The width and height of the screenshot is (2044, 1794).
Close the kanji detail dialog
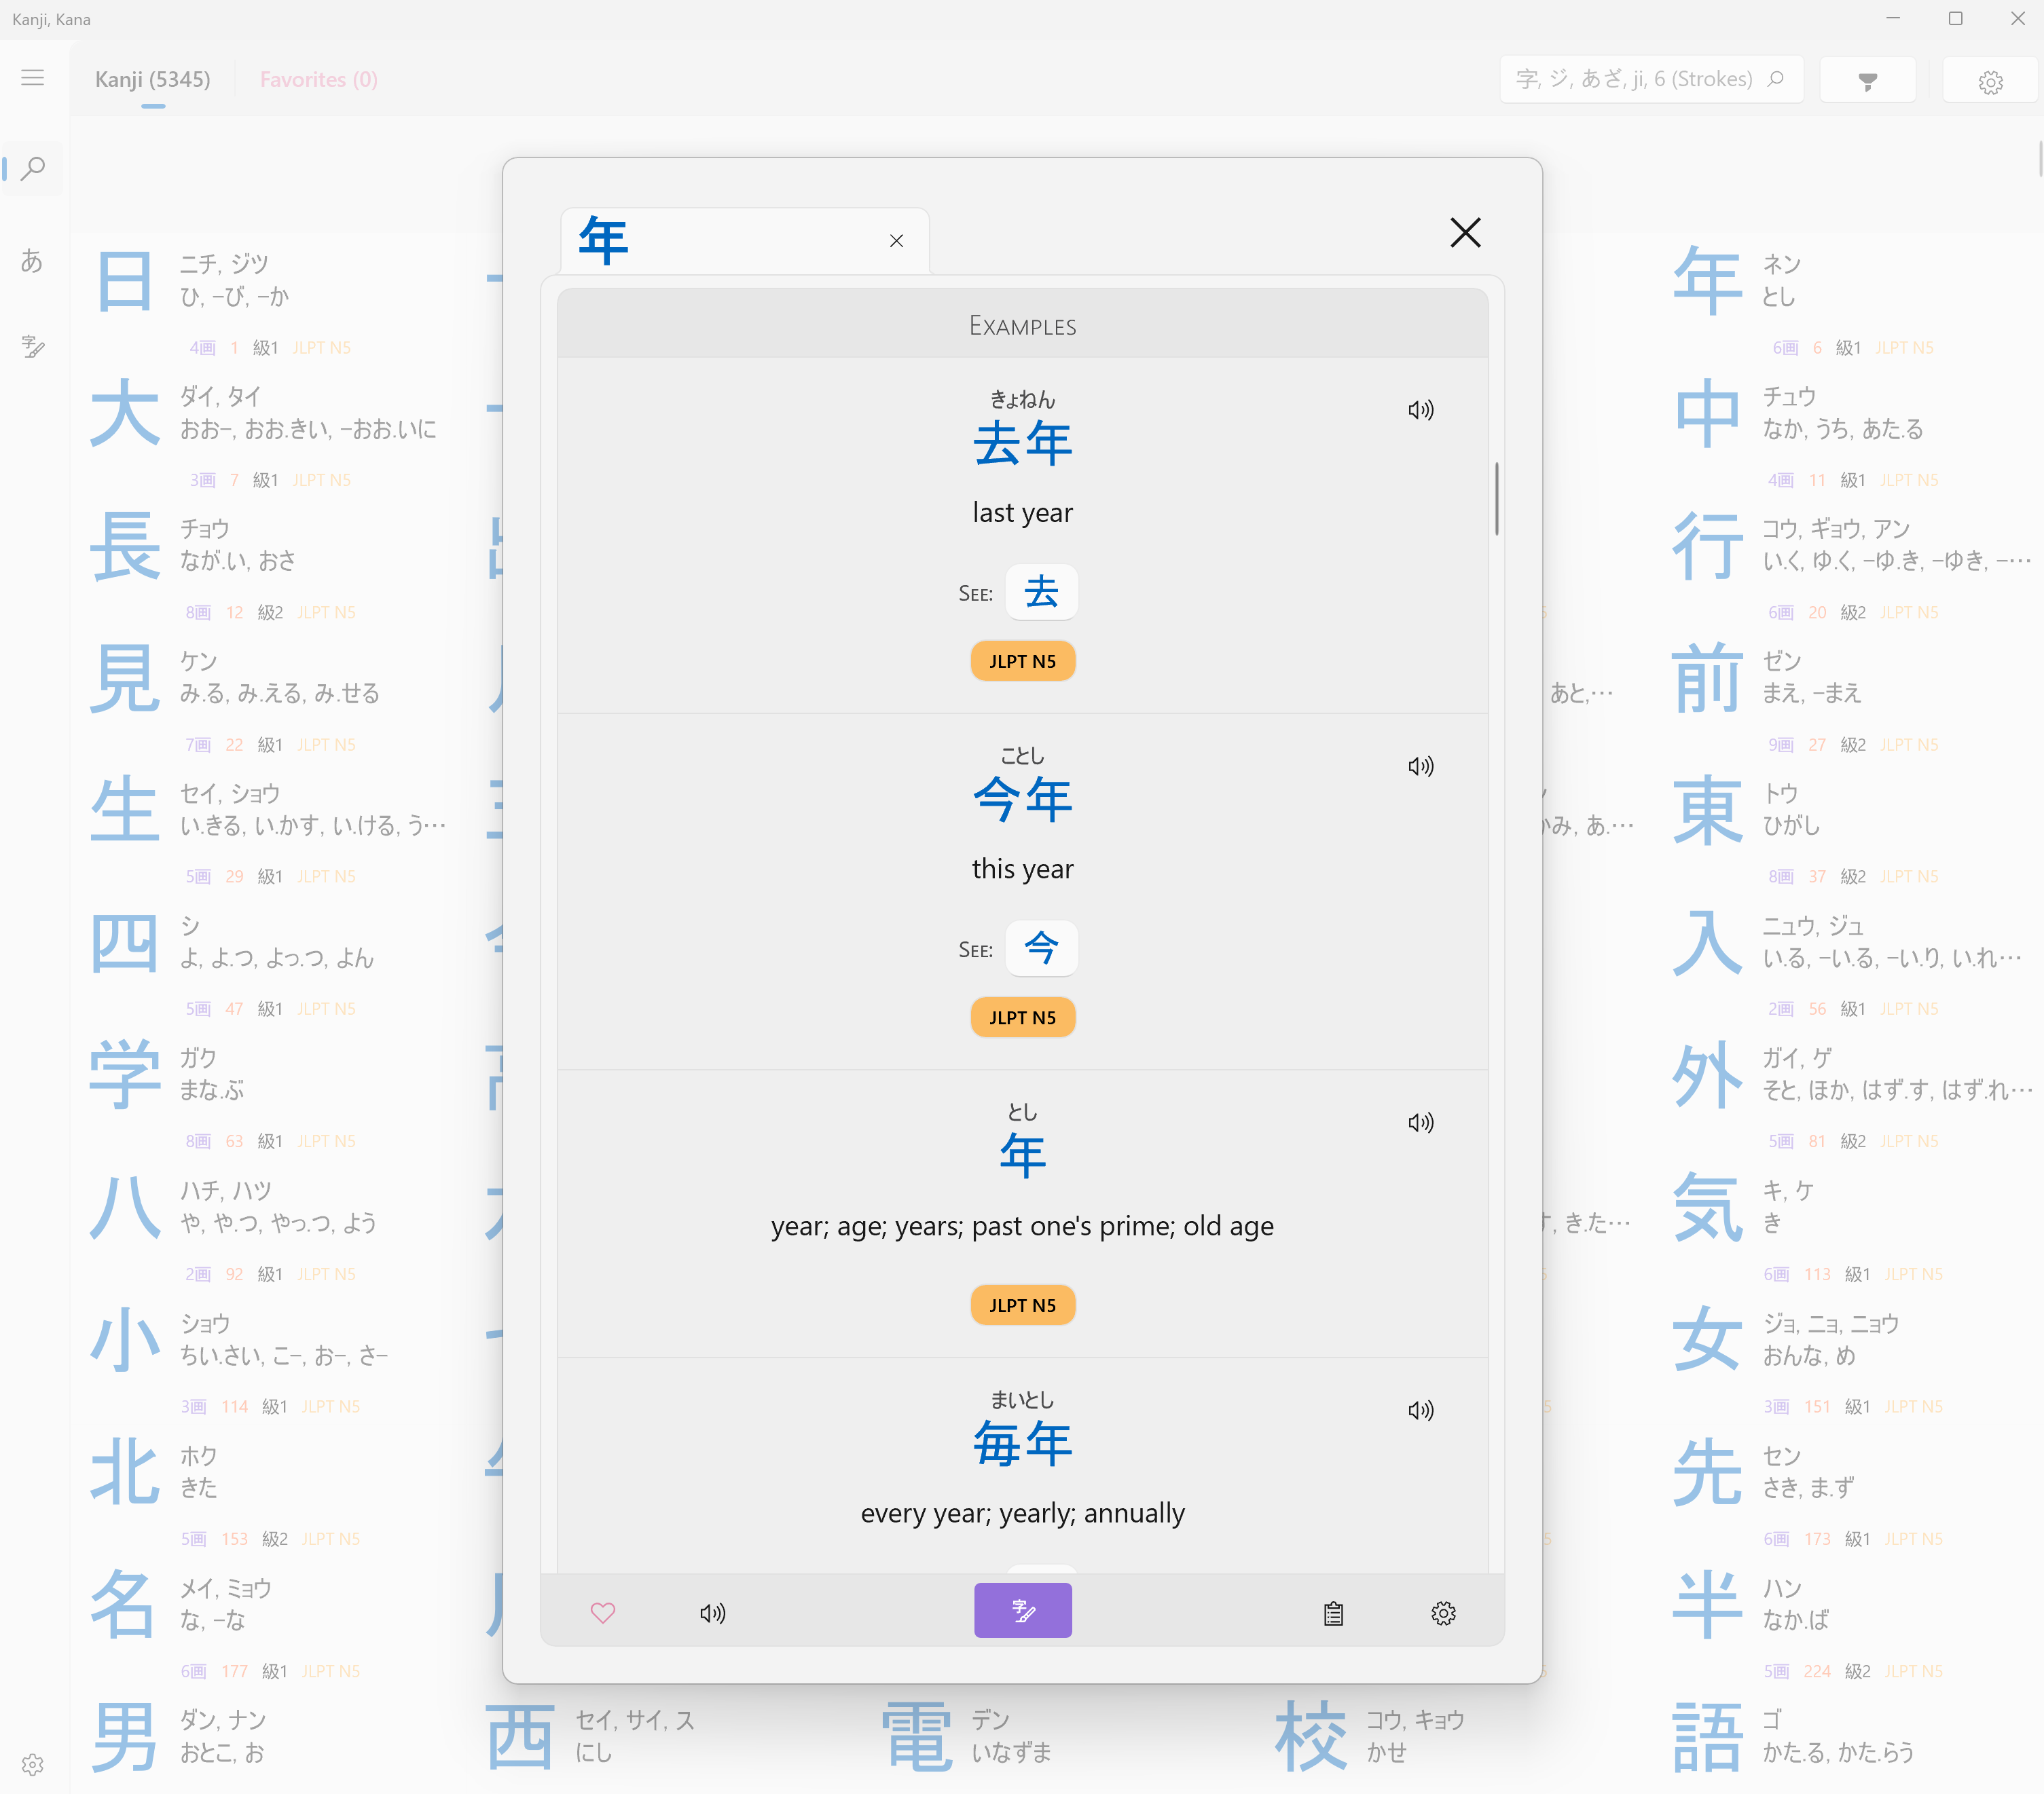(x=1465, y=233)
